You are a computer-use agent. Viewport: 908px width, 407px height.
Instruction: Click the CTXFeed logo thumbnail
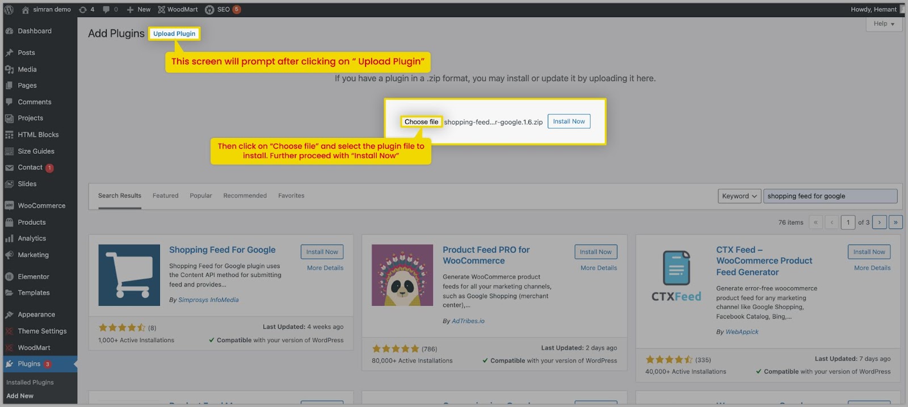(676, 276)
